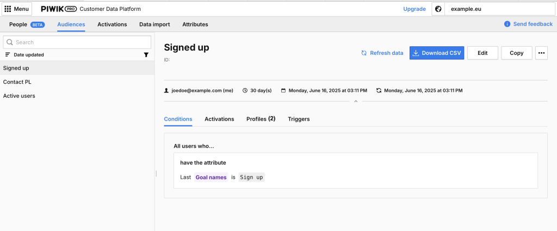Click the magnifier icon in the search box

click(x=10, y=42)
